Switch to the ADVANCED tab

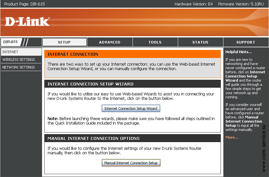110,42
